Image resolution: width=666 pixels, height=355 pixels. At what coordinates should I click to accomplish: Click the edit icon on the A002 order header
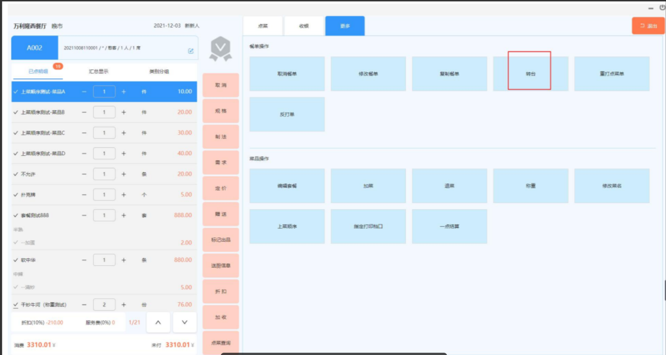(x=191, y=51)
